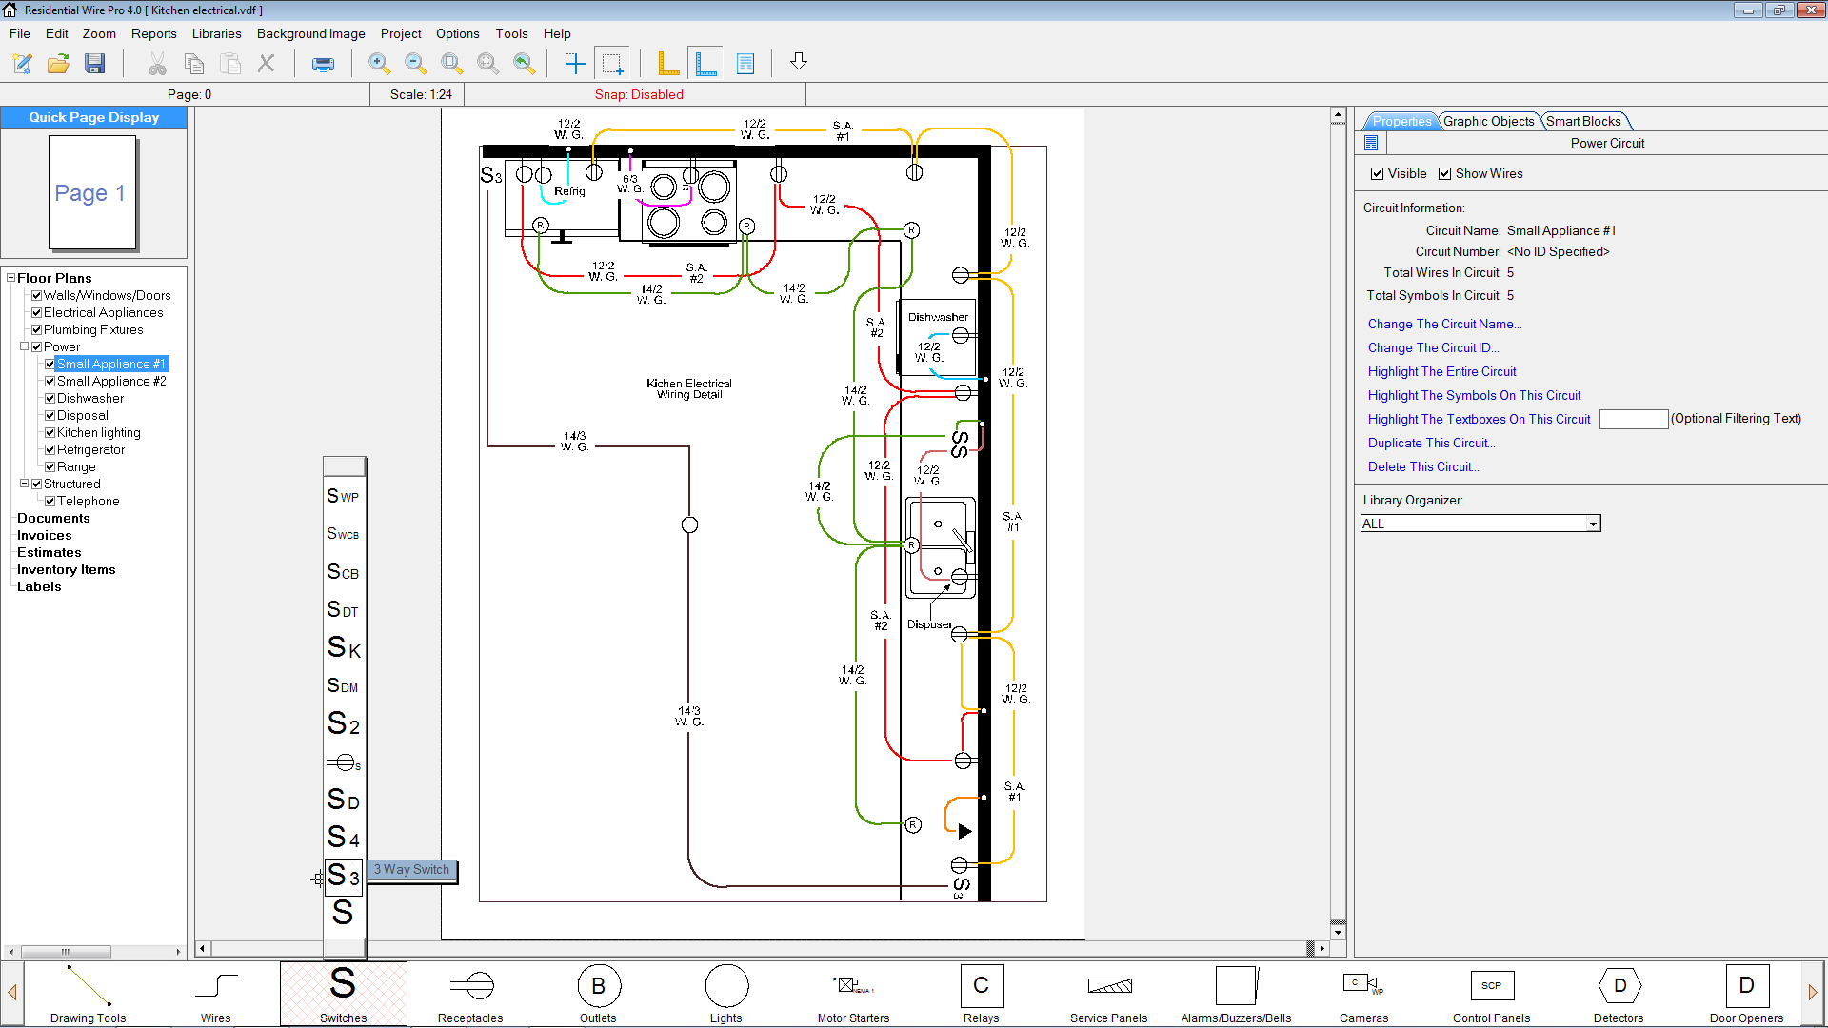The width and height of the screenshot is (1828, 1028).
Task: Uncheck the Electrical Appliances layer
Action: (36, 313)
